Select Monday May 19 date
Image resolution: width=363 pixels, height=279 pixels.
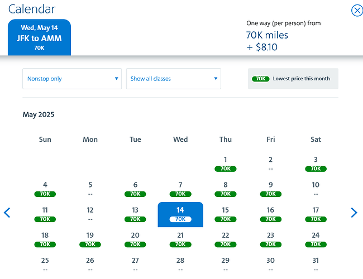[90, 239]
